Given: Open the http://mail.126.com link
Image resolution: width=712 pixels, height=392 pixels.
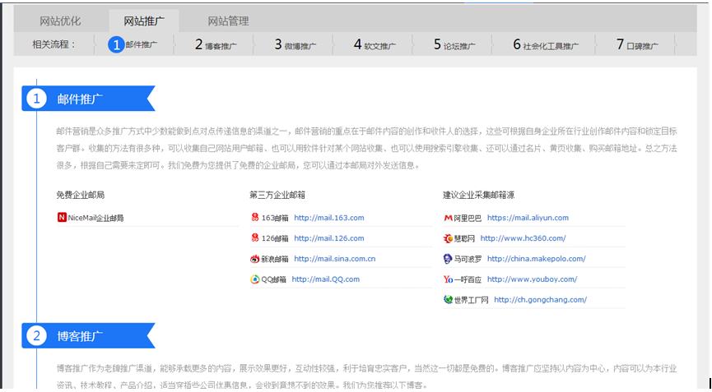Looking at the screenshot, I should click(329, 238).
